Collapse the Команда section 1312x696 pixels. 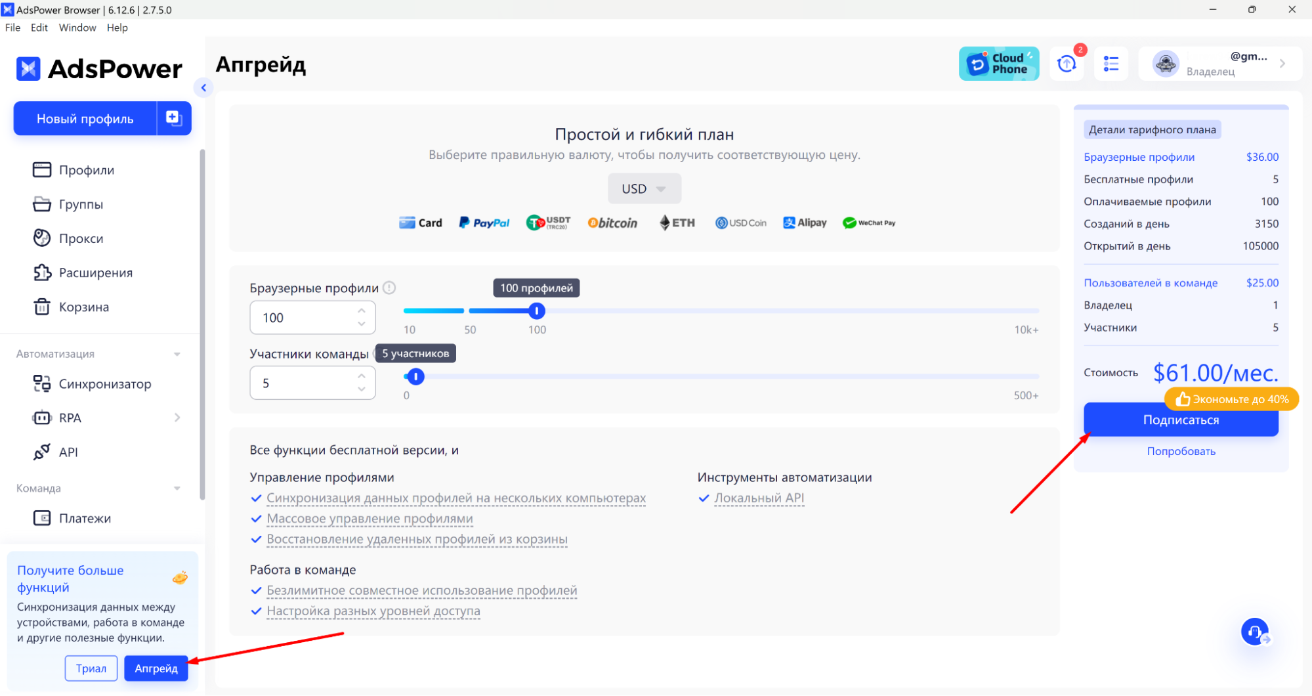(x=177, y=489)
